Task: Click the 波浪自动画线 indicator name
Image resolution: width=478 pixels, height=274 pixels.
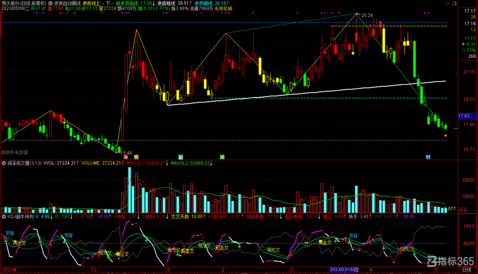Action: coord(68,3)
